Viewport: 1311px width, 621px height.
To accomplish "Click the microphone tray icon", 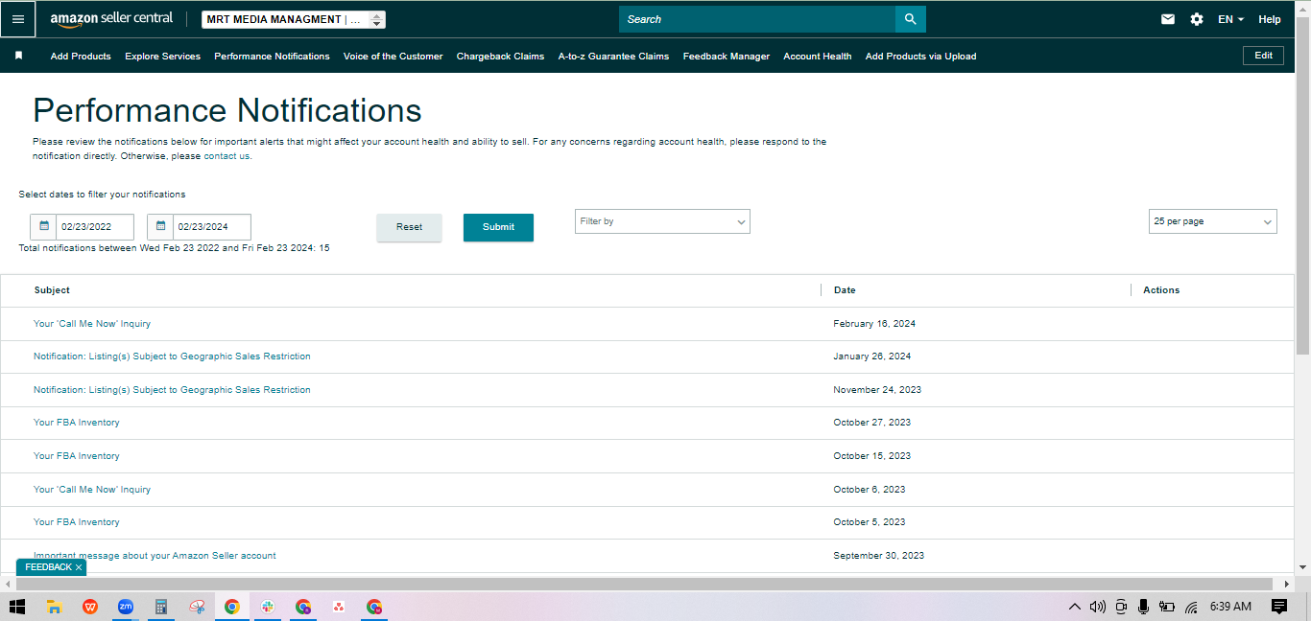I will click(x=1143, y=607).
